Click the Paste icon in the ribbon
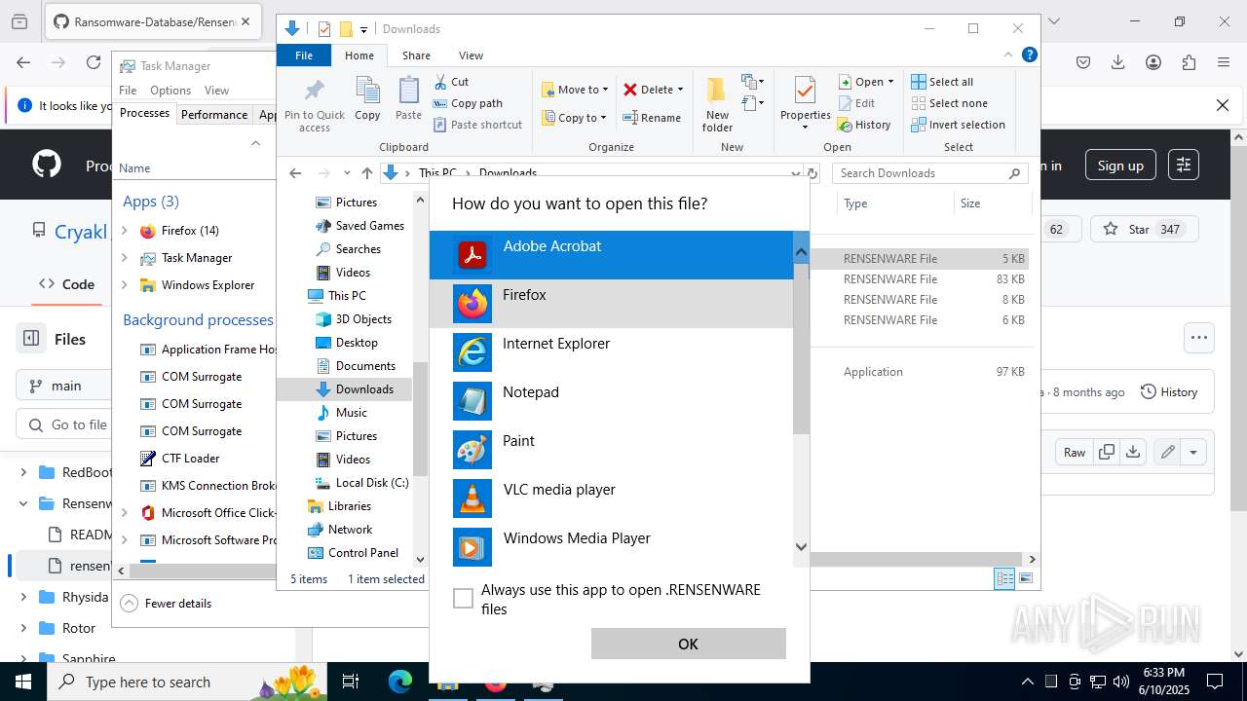This screenshot has height=701, width=1247. click(x=408, y=98)
